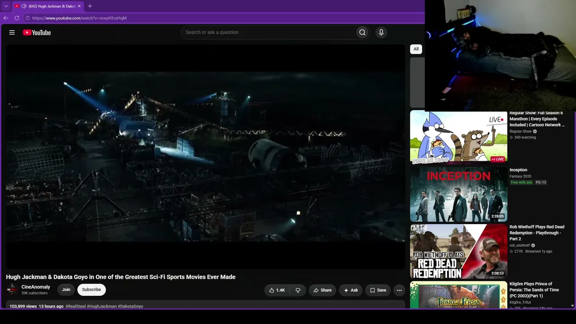Click the Inception video title

coord(518,170)
